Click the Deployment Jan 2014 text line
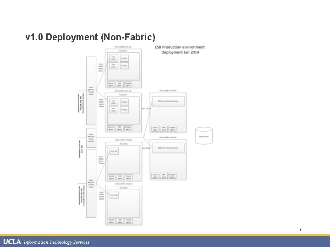Screen dimensions: 330x247 click(180, 52)
